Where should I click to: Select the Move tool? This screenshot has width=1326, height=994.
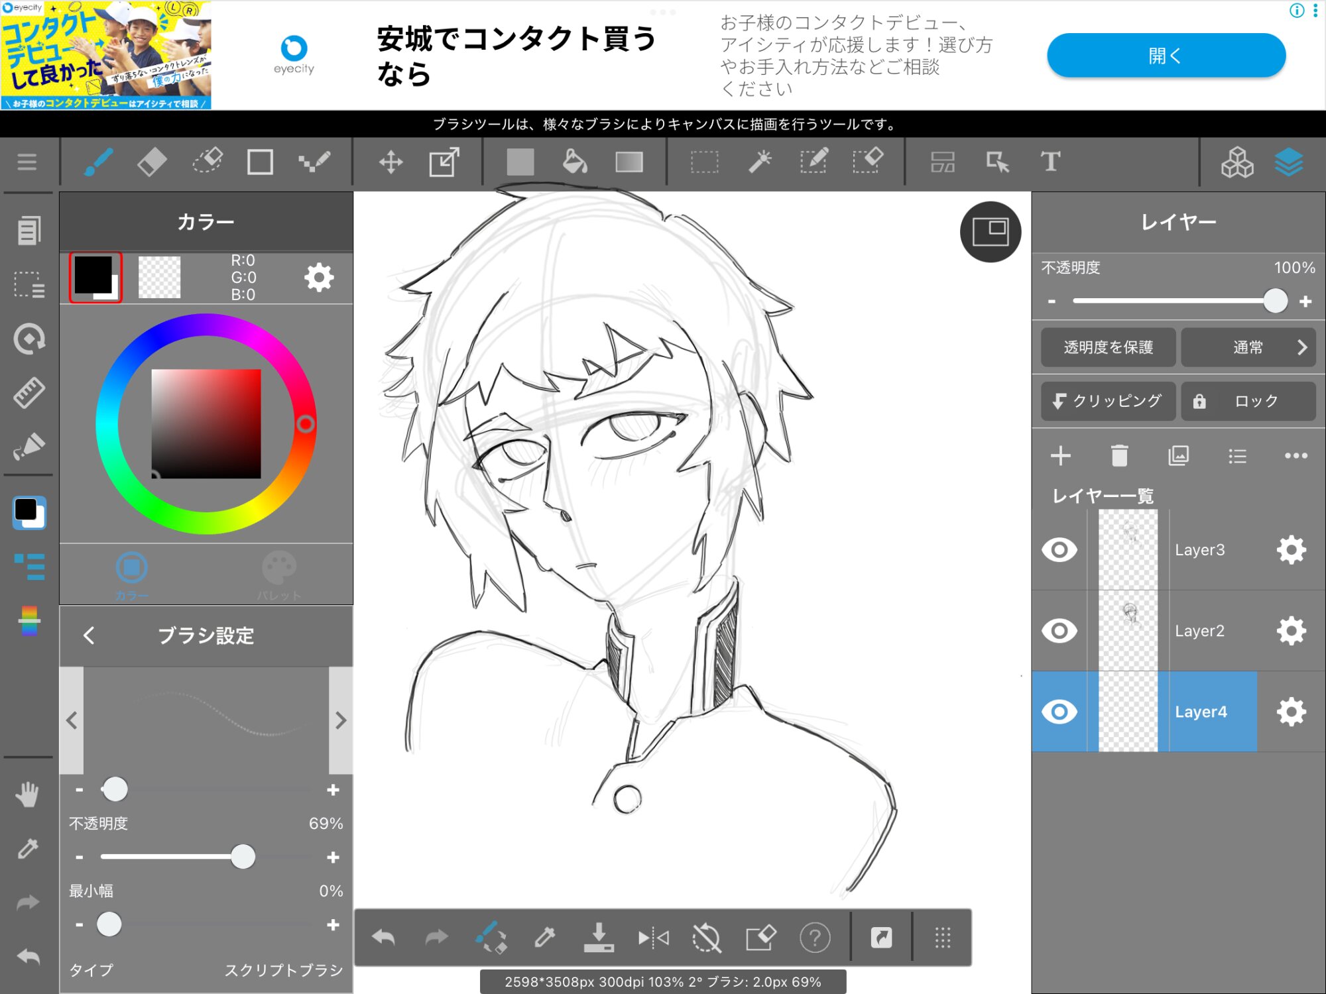[x=391, y=162]
